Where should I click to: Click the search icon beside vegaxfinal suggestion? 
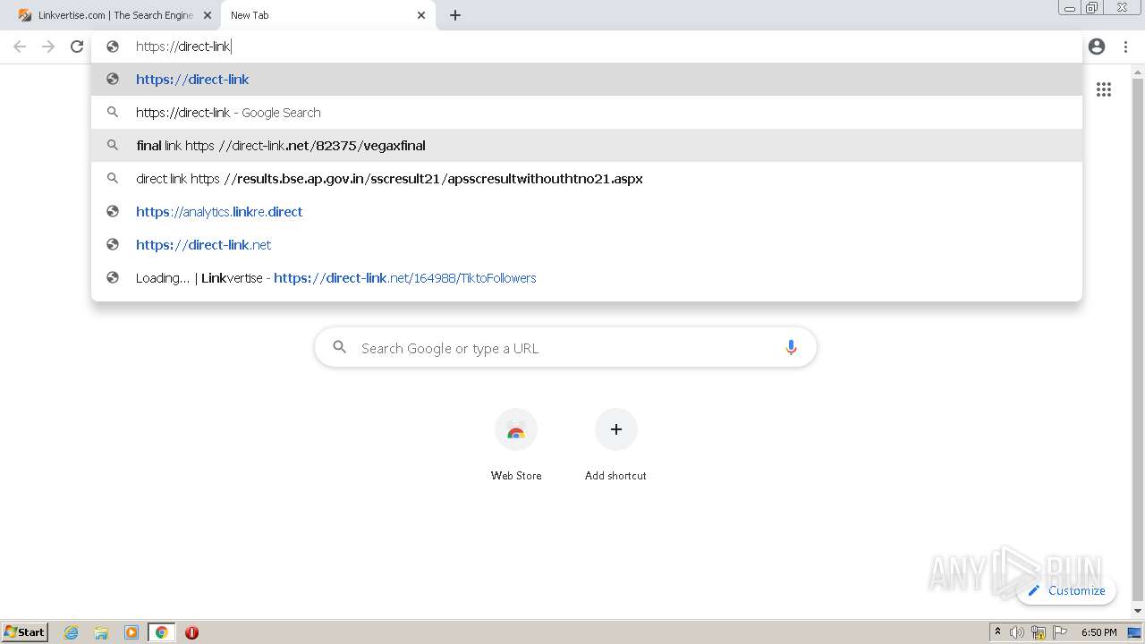coord(113,146)
